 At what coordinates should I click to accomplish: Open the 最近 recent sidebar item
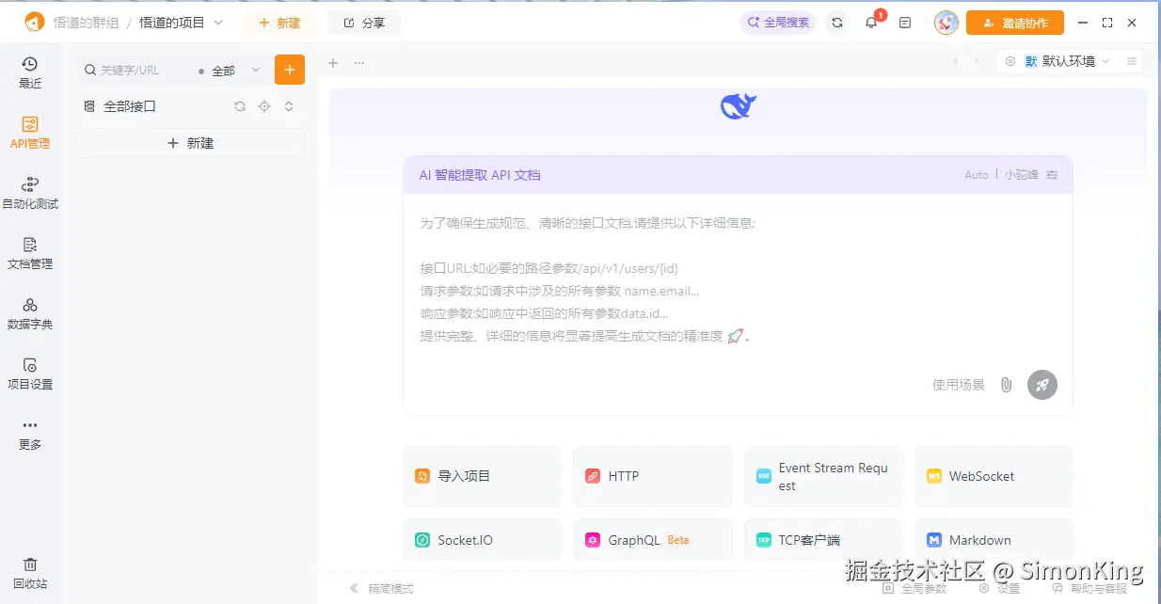click(x=30, y=72)
